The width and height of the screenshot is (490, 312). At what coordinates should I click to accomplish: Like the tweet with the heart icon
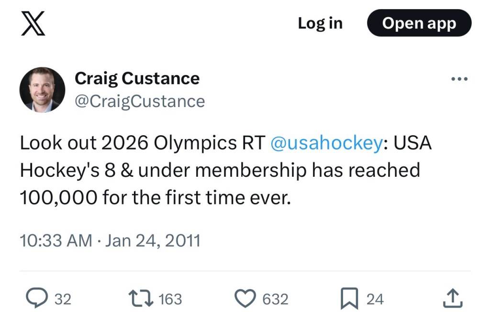coord(246,299)
